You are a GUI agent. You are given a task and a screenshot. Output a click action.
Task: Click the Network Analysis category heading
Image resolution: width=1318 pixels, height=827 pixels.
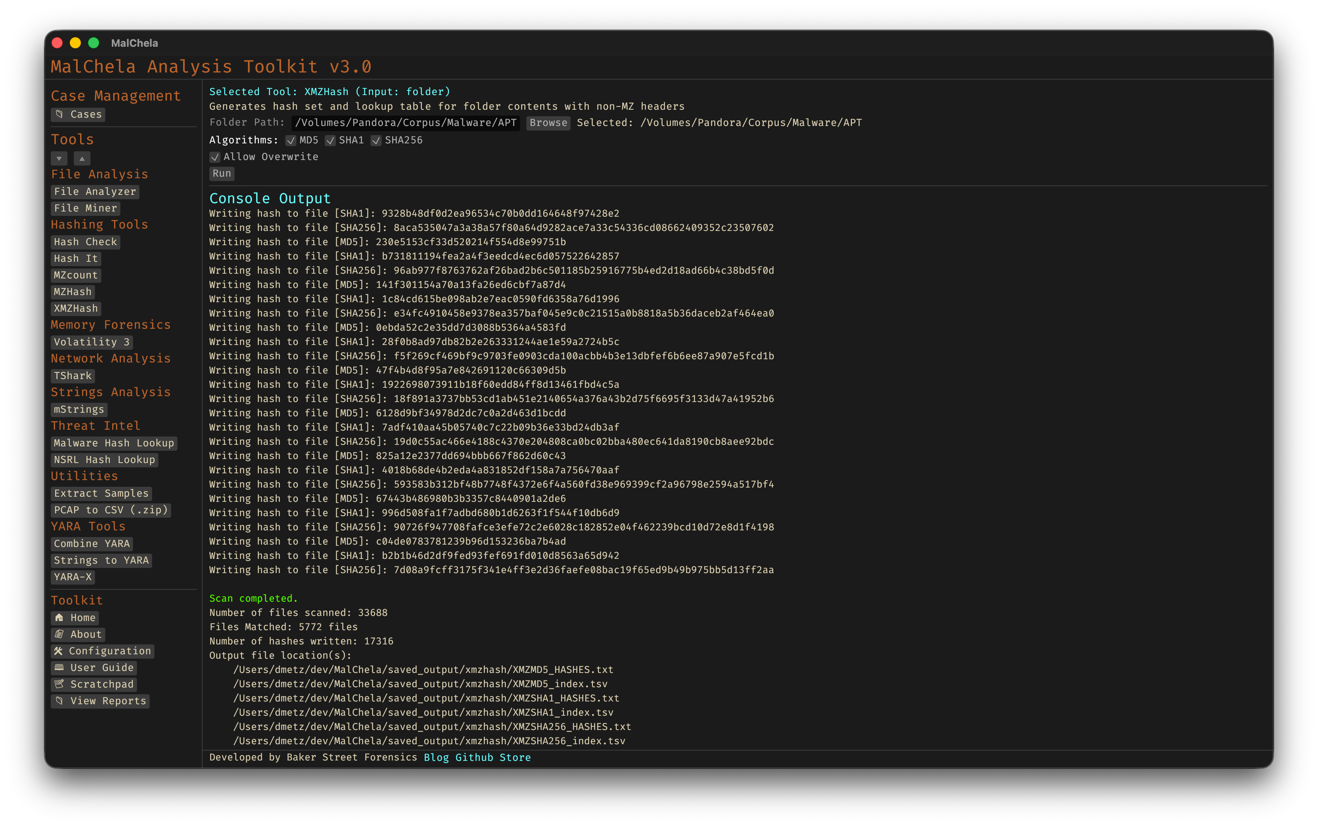(111, 358)
